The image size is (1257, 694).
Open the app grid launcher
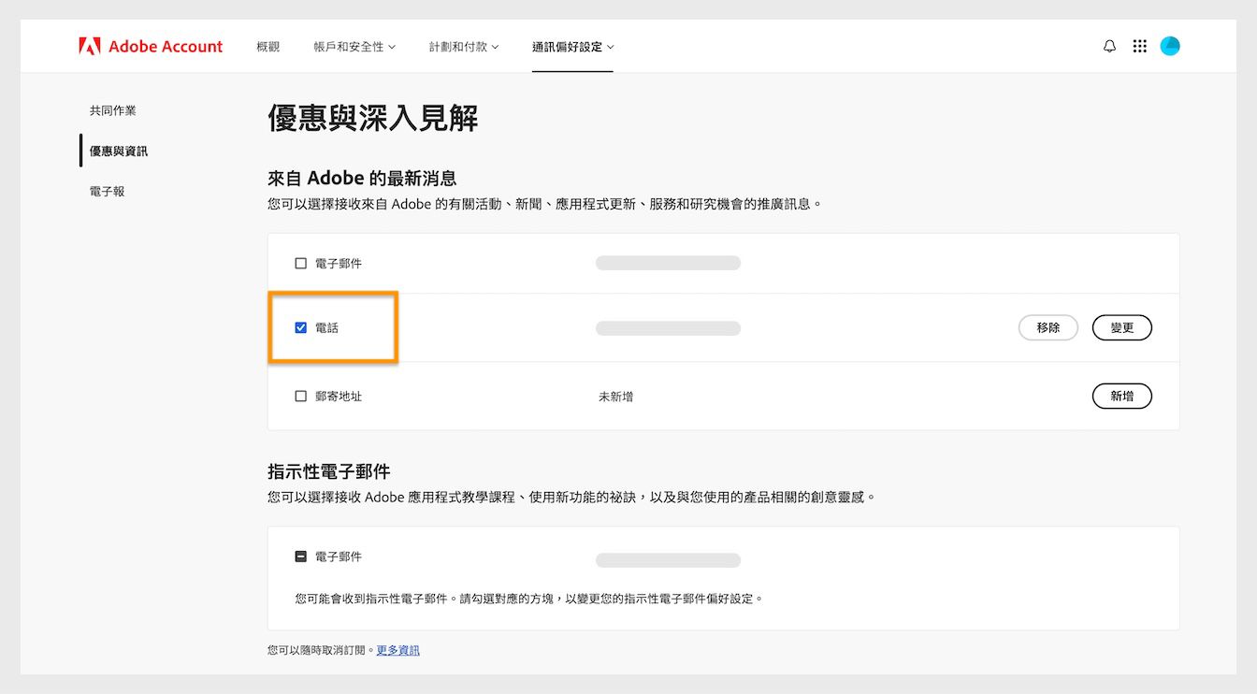click(x=1139, y=45)
